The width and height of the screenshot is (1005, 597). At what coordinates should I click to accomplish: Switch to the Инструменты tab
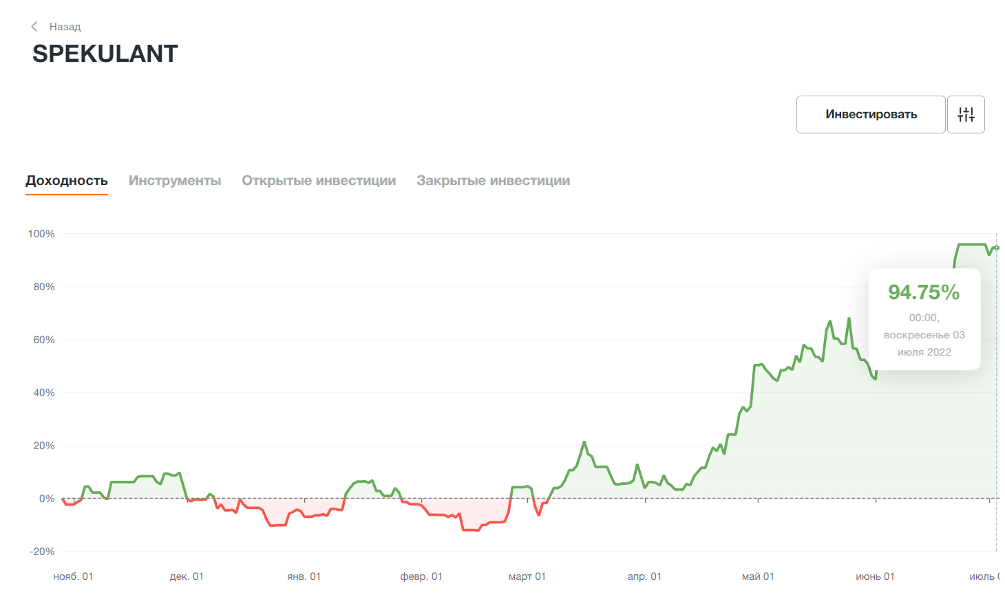(175, 181)
